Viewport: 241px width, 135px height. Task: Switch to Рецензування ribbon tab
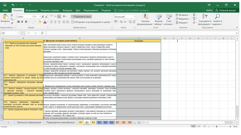pyautogui.click(x=91, y=10)
